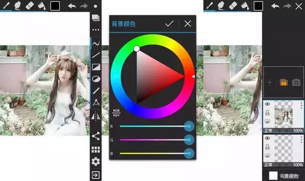The image size is (305, 181).
Task: Toggle the lower lock icon on empty layer
Action: tap(267, 156)
